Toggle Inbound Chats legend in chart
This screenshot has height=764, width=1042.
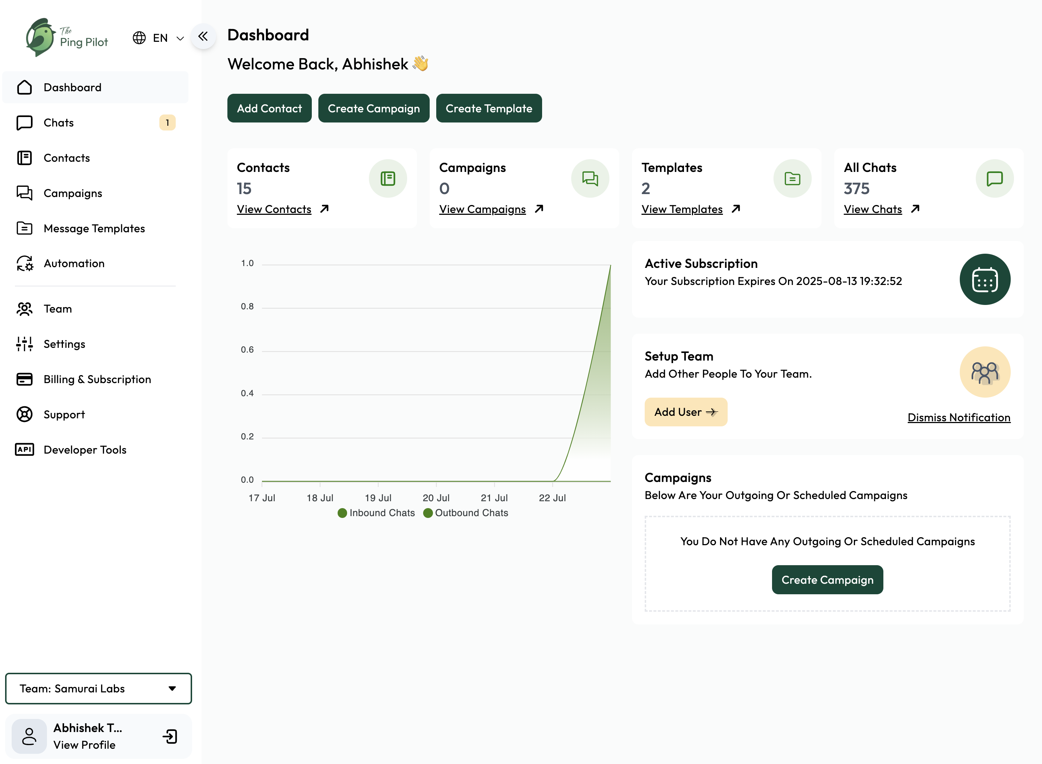pos(376,513)
